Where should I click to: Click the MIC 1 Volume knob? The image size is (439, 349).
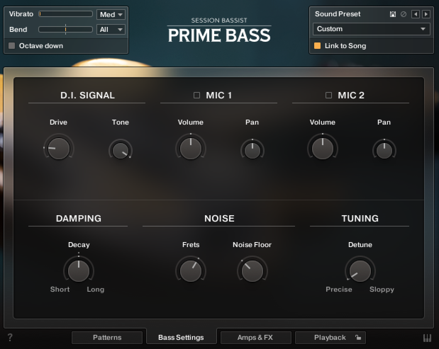tap(190, 148)
